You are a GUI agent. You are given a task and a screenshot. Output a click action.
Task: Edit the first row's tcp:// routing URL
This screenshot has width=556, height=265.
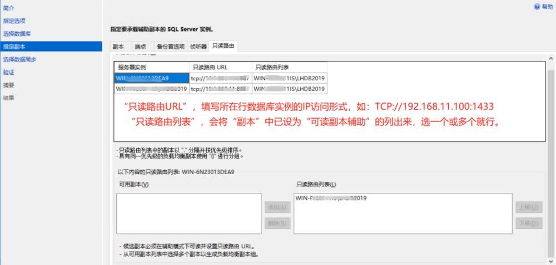[221, 78]
